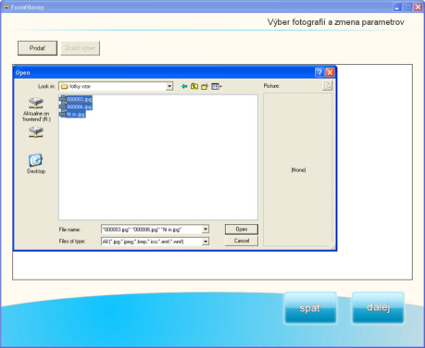Select file fit in.jpg
This screenshot has width=425, height=348.
(x=72, y=114)
